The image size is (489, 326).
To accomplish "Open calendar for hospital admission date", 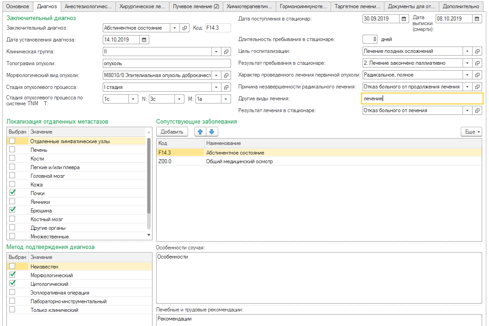I will click(x=404, y=19).
